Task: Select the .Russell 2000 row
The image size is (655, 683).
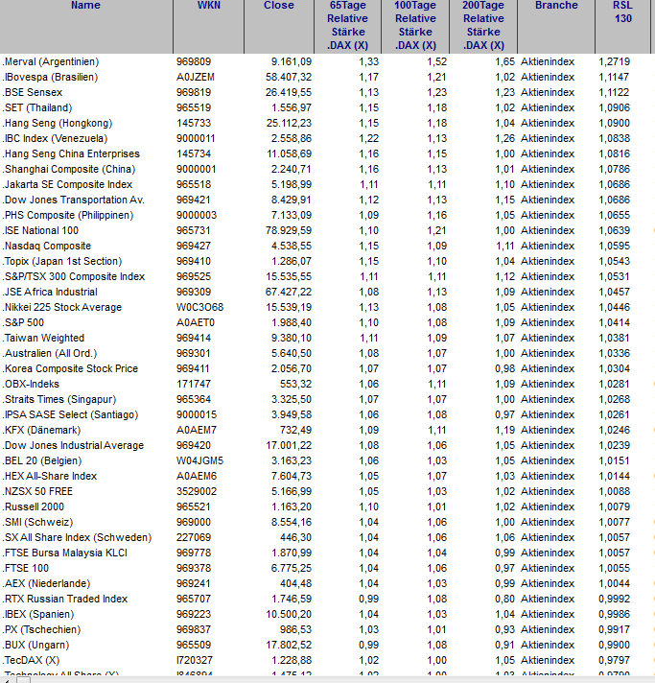Action: [35, 506]
